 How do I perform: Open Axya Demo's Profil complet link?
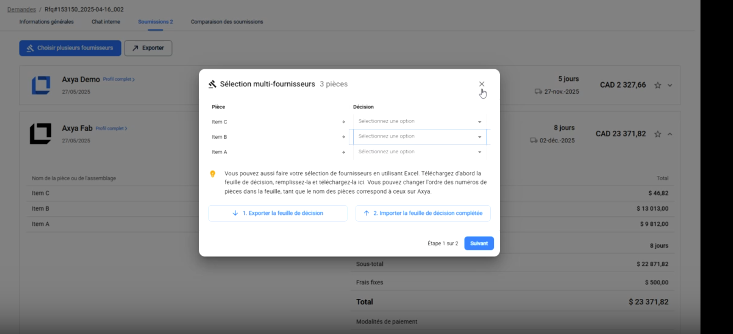click(x=118, y=80)
